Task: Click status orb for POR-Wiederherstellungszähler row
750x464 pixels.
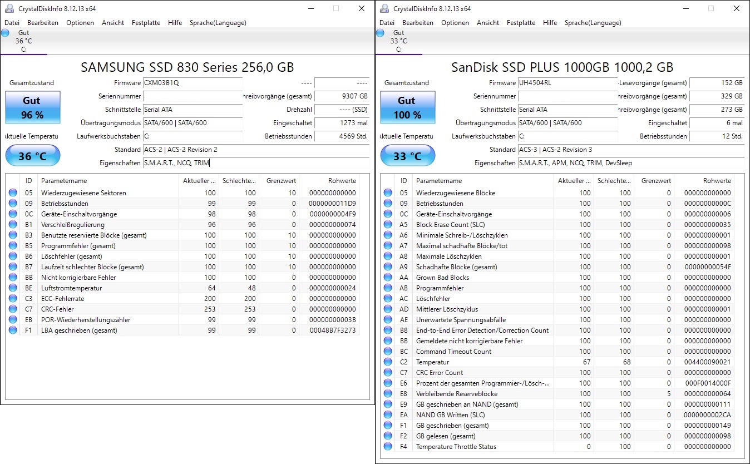Action: click(x=13, y=320)
